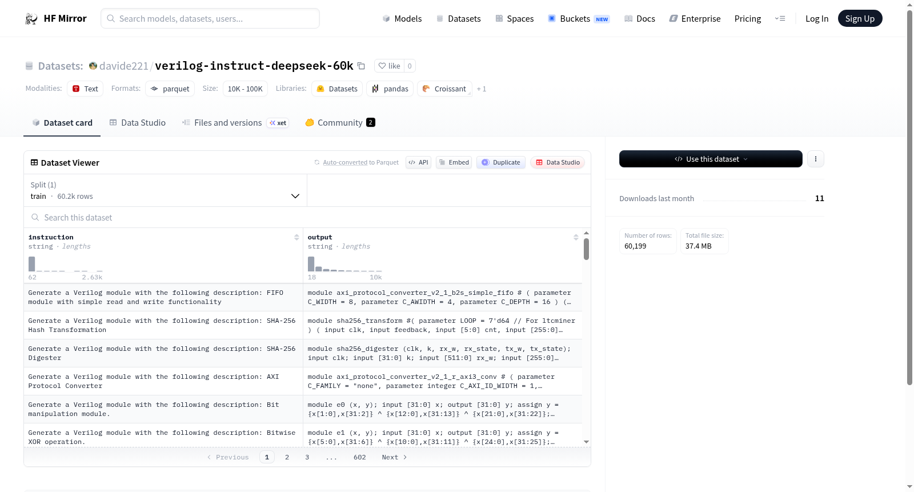Click the HF Mirror logo icon
914x492 pixels.
click(31, 19)
